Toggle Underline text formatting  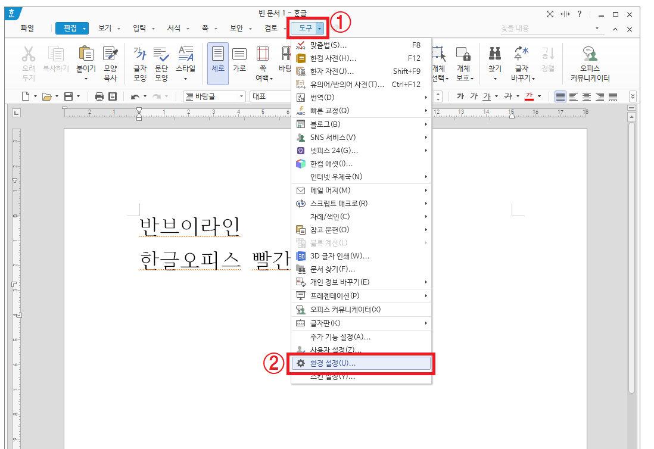tap(487, 96)
